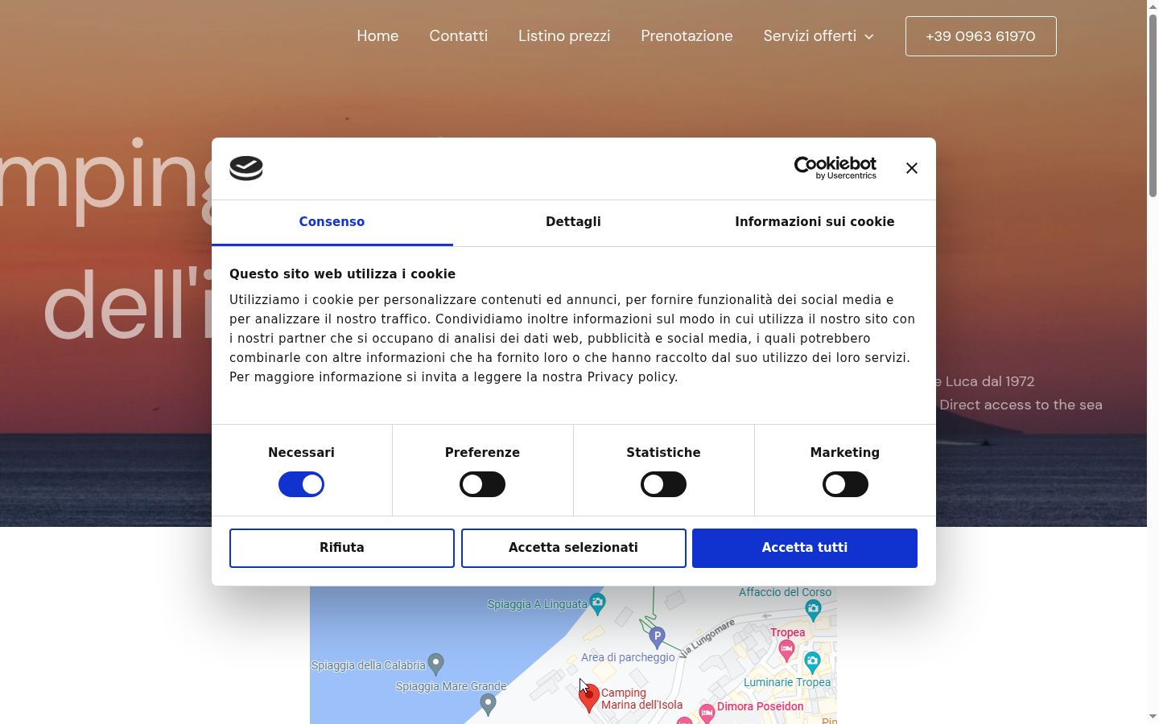Turn on the Marketing cookie switch

coord(845,484)
